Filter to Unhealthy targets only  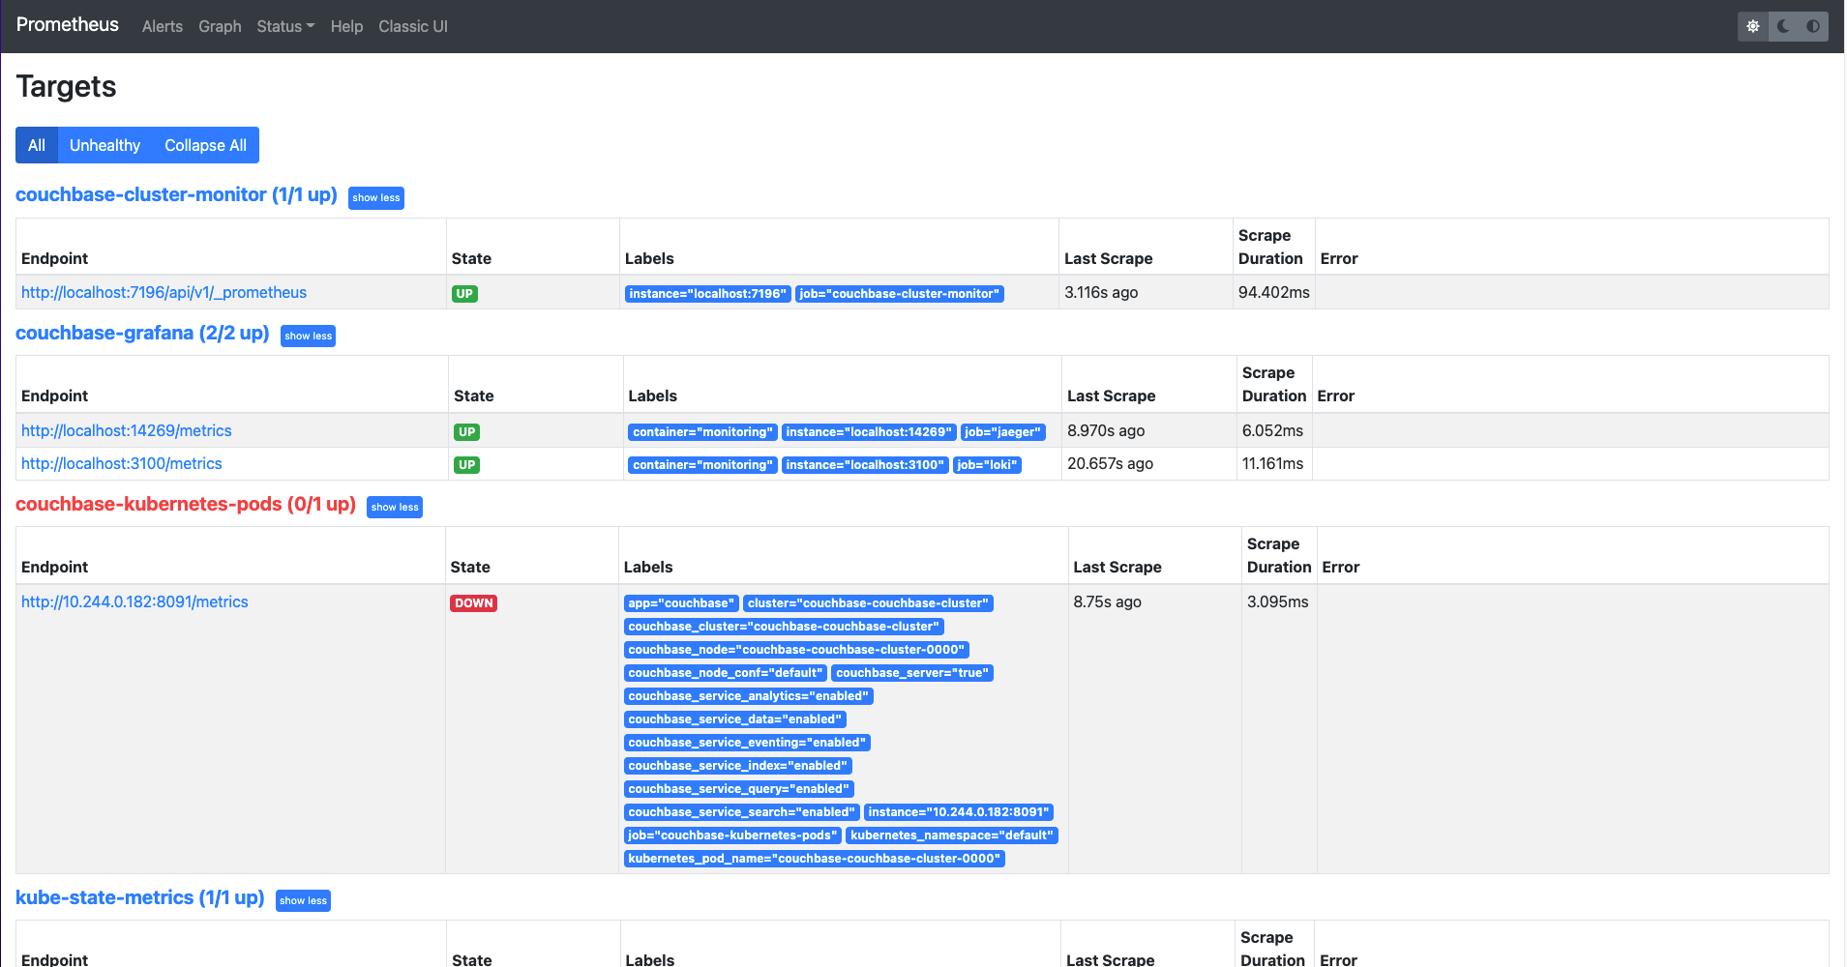pyautogui.click(x=104, y=145)
